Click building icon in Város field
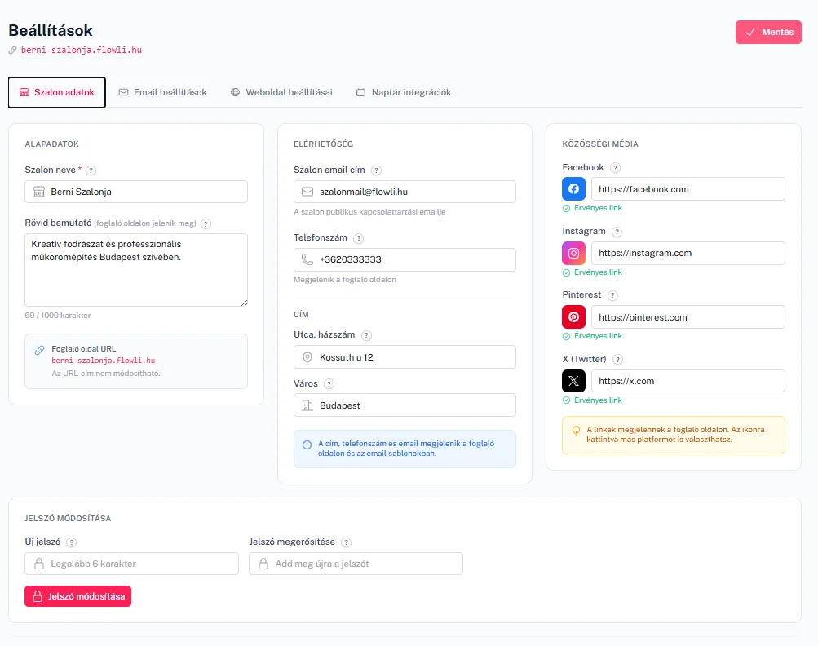The width and height of the screenshot is (818, 646). point(307,405)
